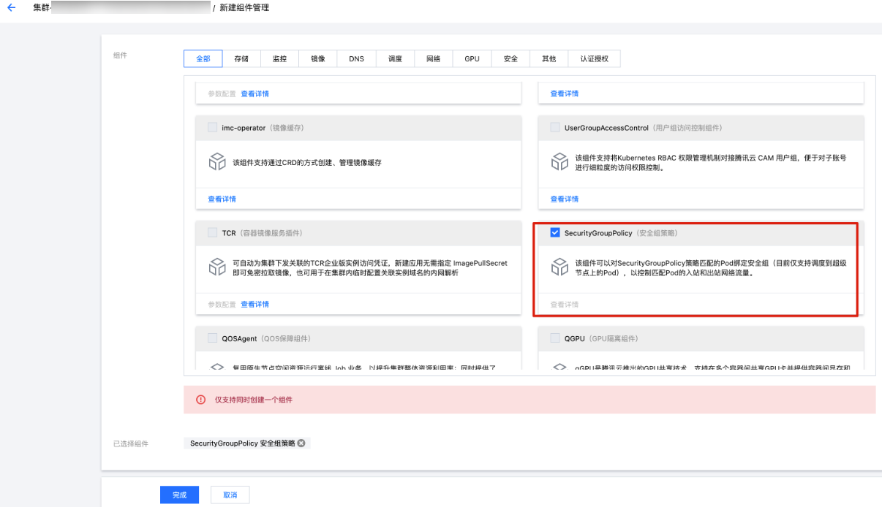Open 查看详情 link in TCR card
This screenshot has width=882, height=507.
255,304
